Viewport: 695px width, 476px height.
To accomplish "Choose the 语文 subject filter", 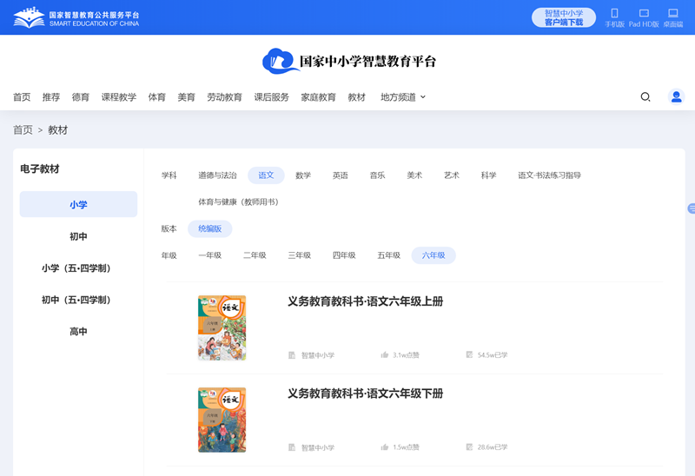I will pyautogui.click(x=266, y=175).
